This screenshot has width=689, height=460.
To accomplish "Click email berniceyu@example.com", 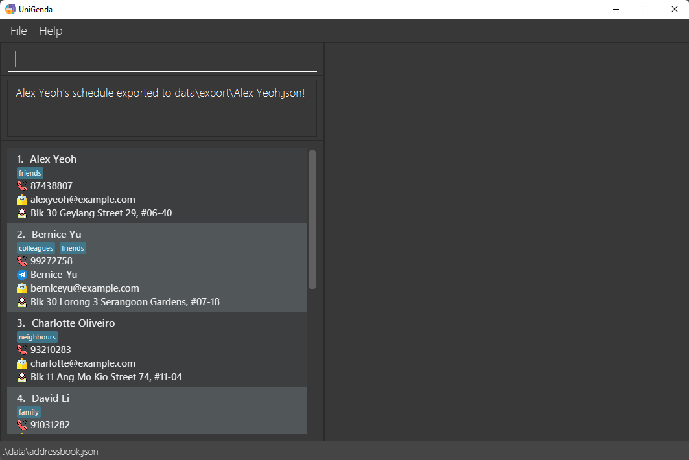I will coord(85,288).
